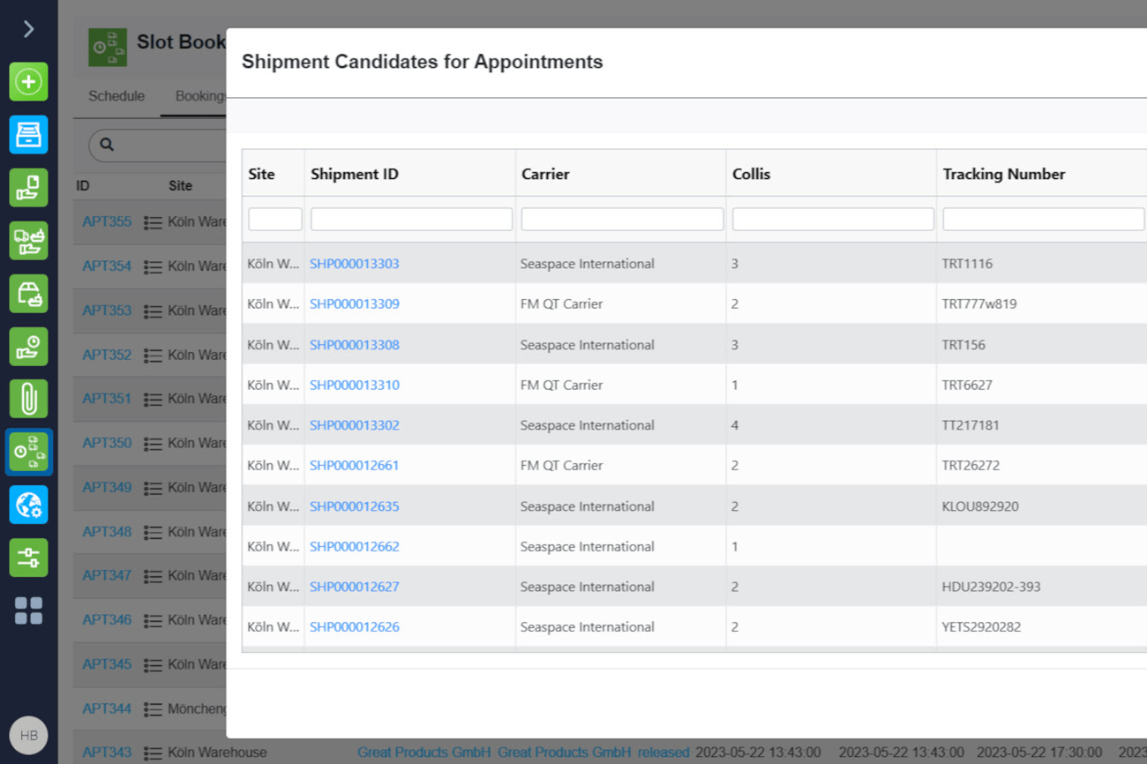The image size is (1147, 764).
Task: Open shipment SHP000012662
Action: [354, 546]
